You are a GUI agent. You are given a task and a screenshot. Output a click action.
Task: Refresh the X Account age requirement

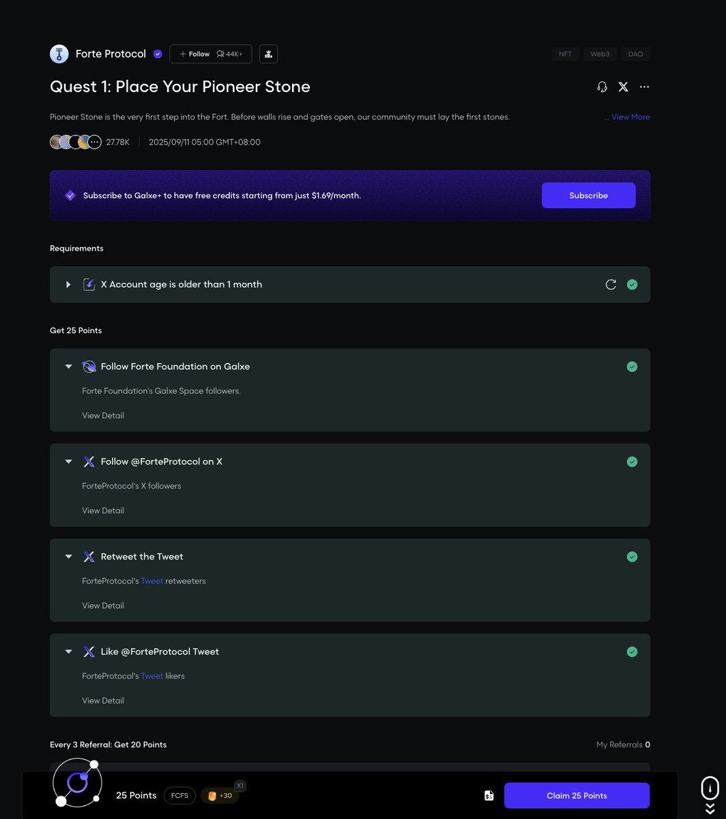[611, 285]
